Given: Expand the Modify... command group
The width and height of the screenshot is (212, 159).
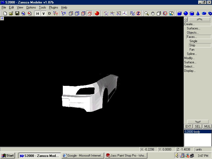Looking at the screenshot, I should pos(189,58).
